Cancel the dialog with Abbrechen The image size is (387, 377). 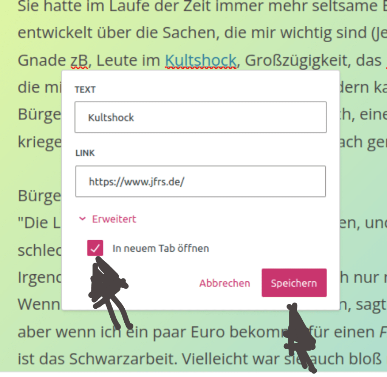224,283
